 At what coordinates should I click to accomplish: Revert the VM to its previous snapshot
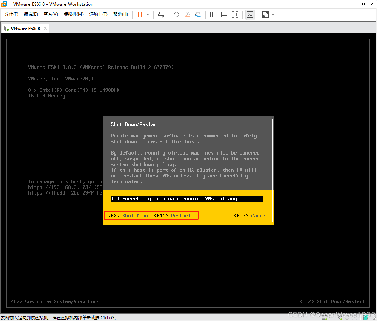[187, 15]
